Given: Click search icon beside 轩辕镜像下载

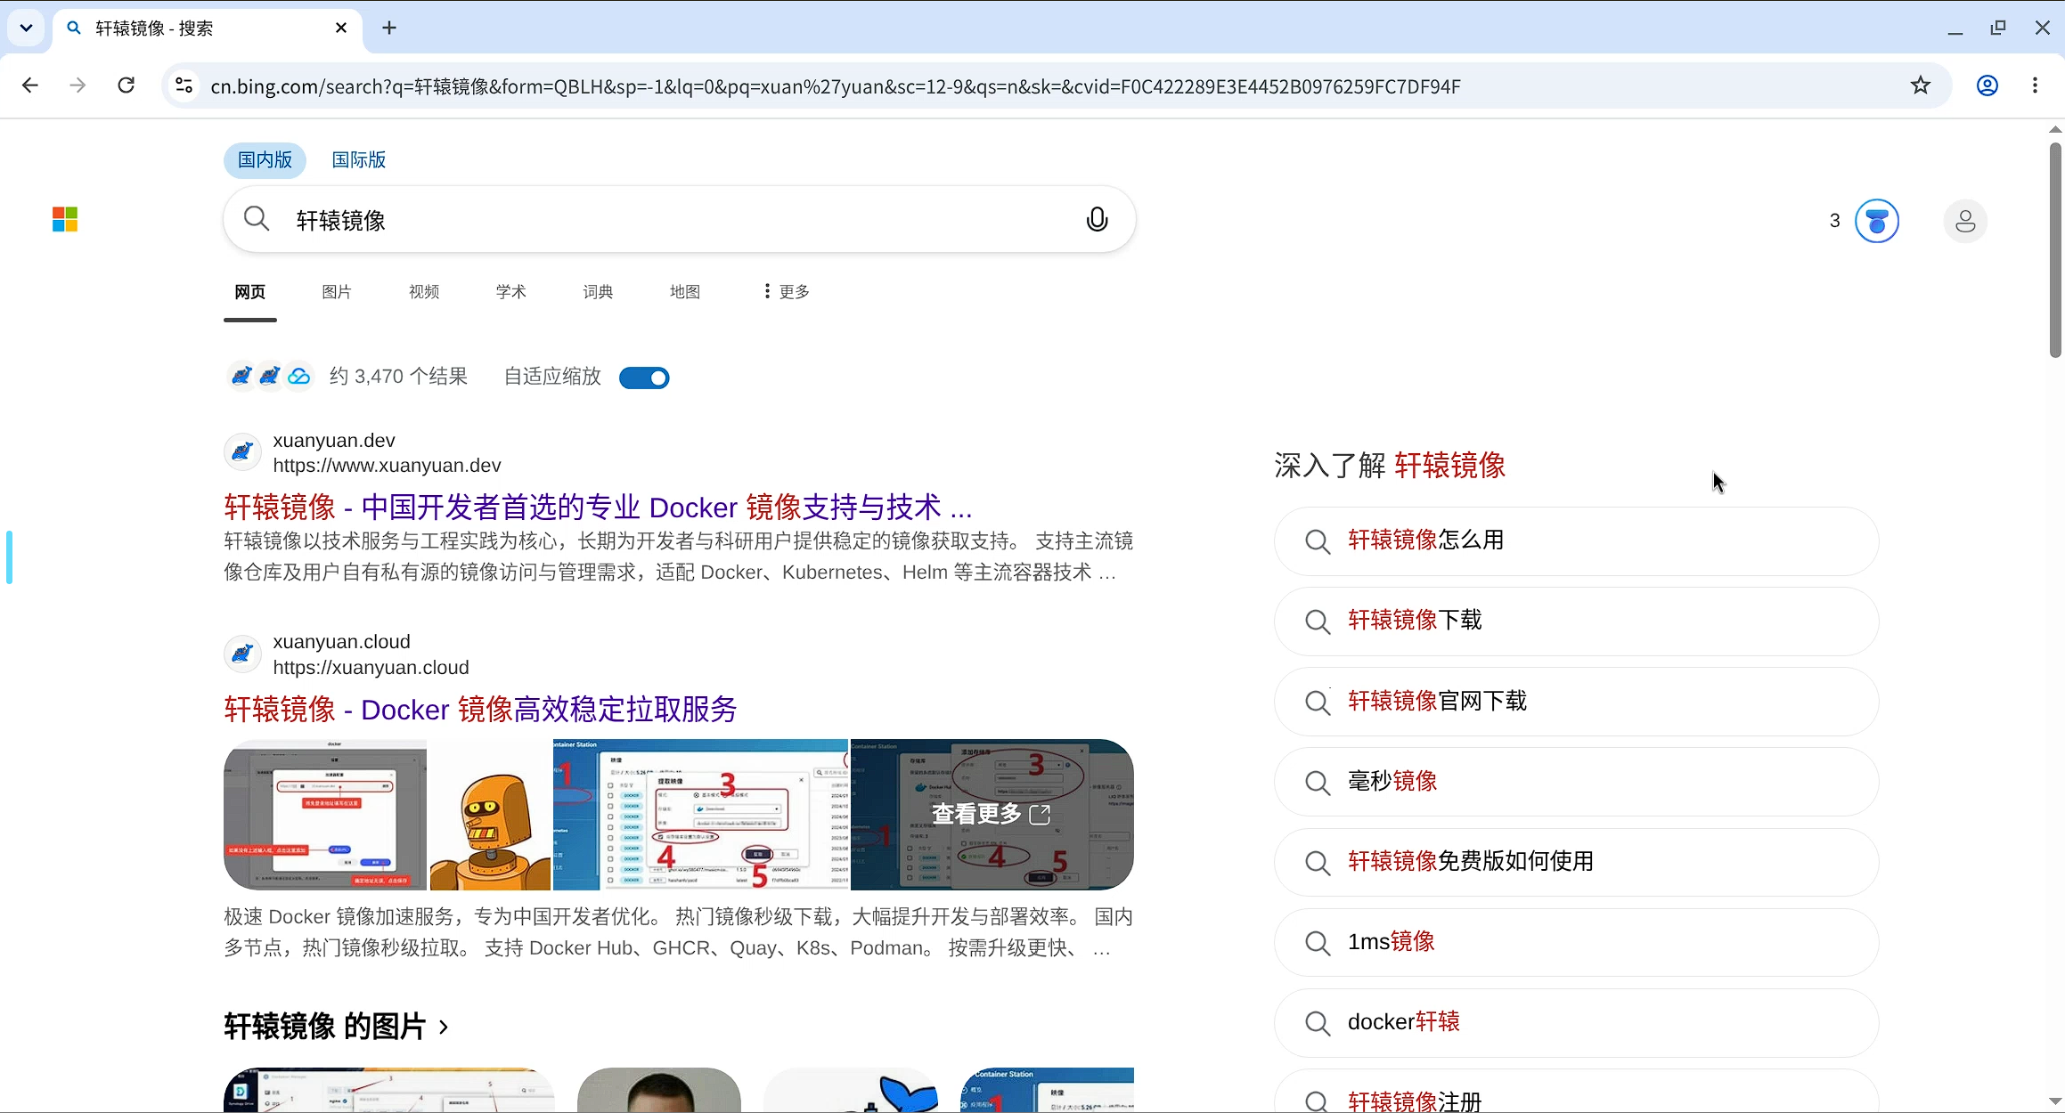Looking at the screenshot, I should pyautogui.click(x=1318, y=621).
